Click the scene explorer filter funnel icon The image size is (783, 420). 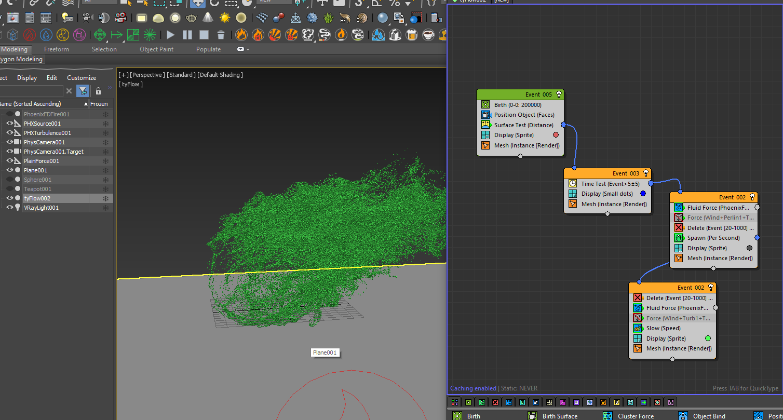coord(83,91)
